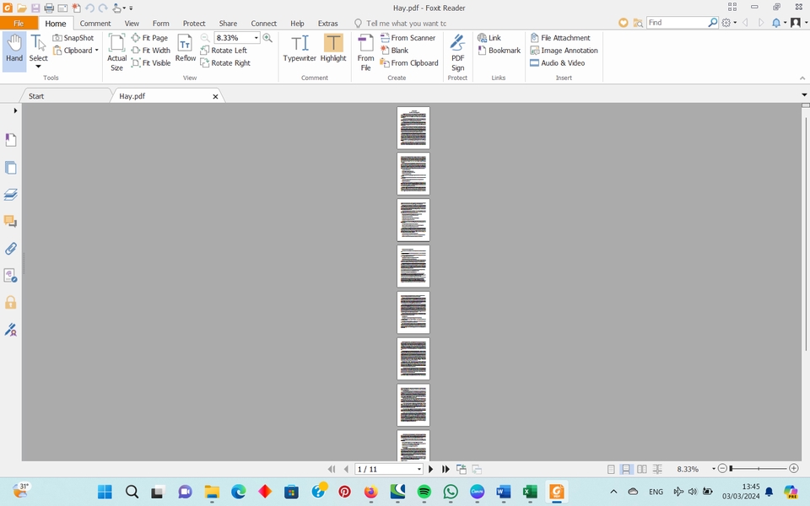Enable continuous facing view mode
The image size is (810, 506).
(x=657, y=469)
